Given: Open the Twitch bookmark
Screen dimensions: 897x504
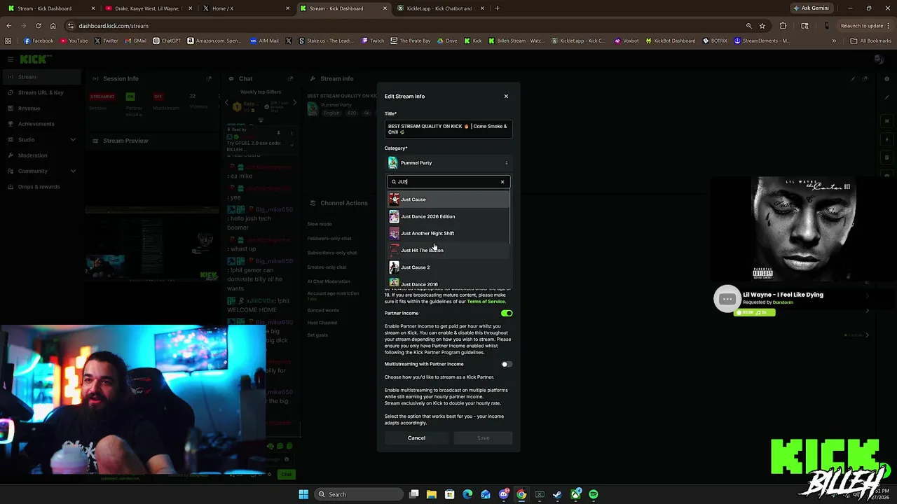Looking at the screenshot, I should 373,41.
